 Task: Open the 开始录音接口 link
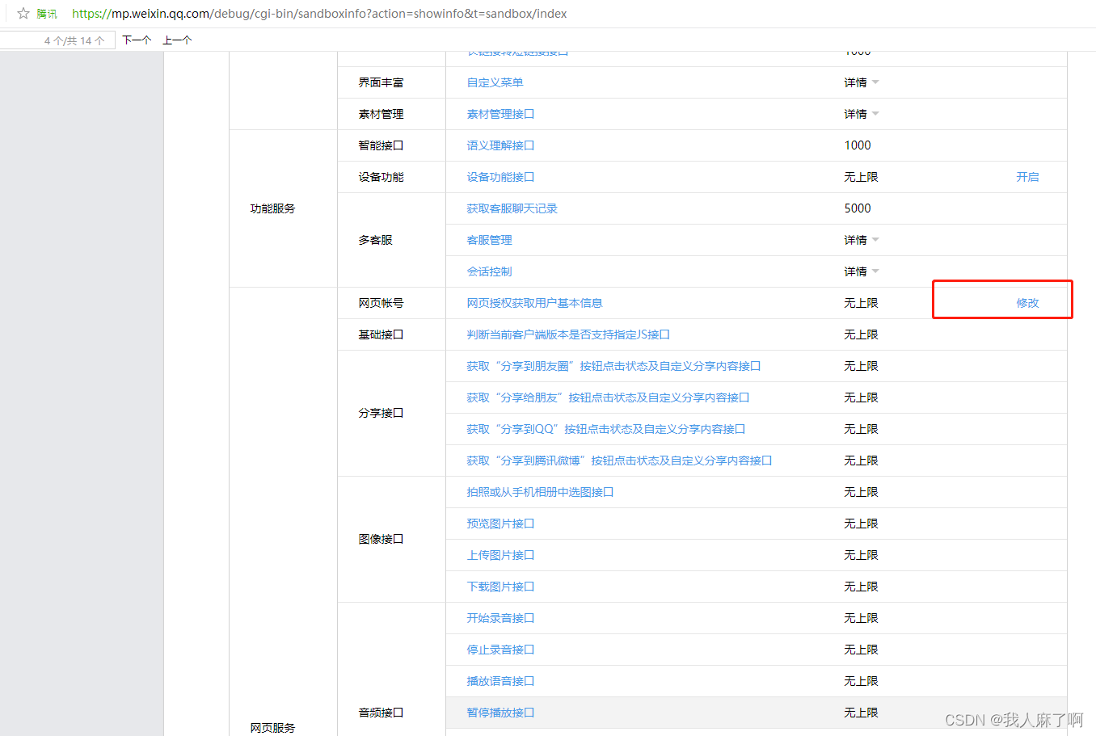click(x=500, y=618)
